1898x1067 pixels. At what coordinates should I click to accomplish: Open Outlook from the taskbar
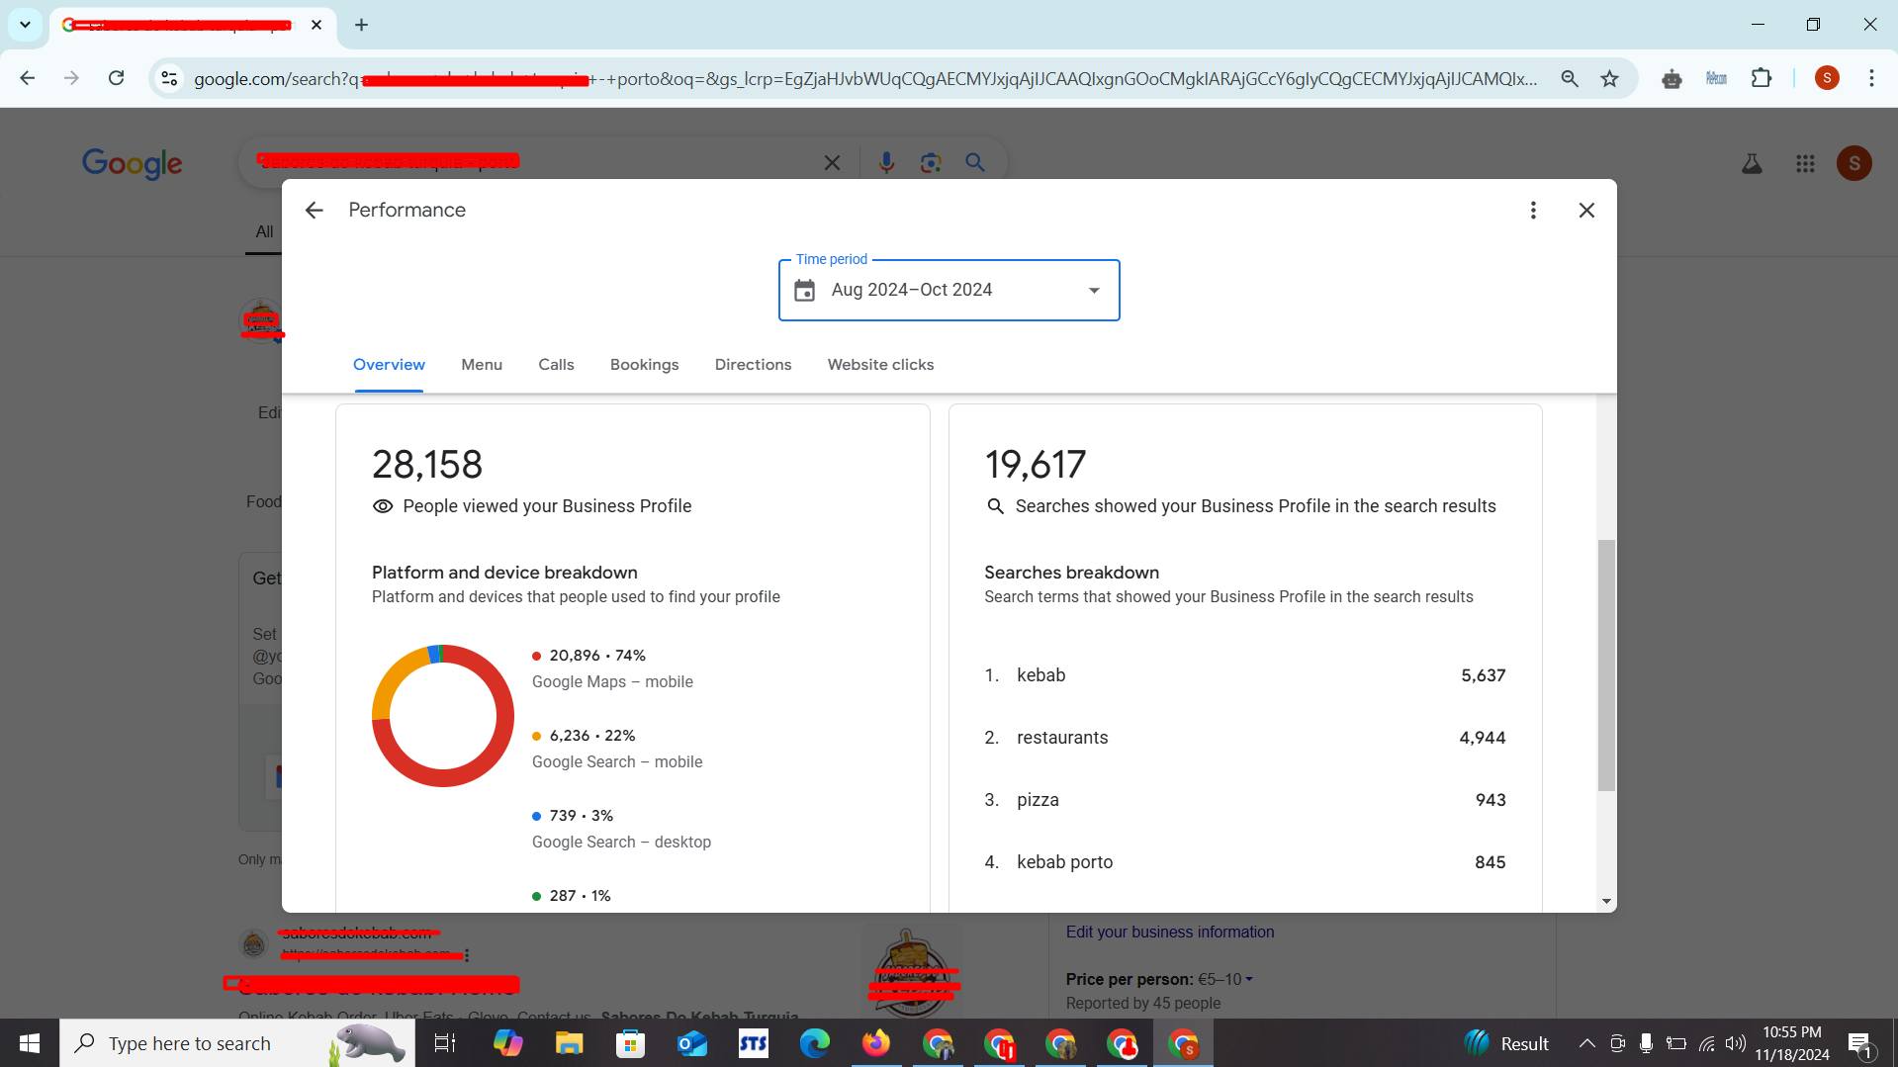692,1043
